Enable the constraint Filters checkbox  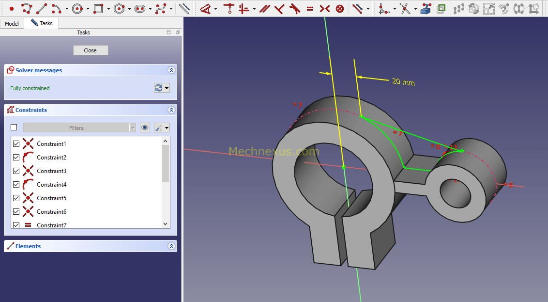pyautogui.click(x=14, y=127)
